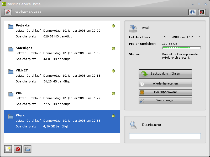
Task: Click the Wiederherstellen button
Action: (x=165, y=84)
